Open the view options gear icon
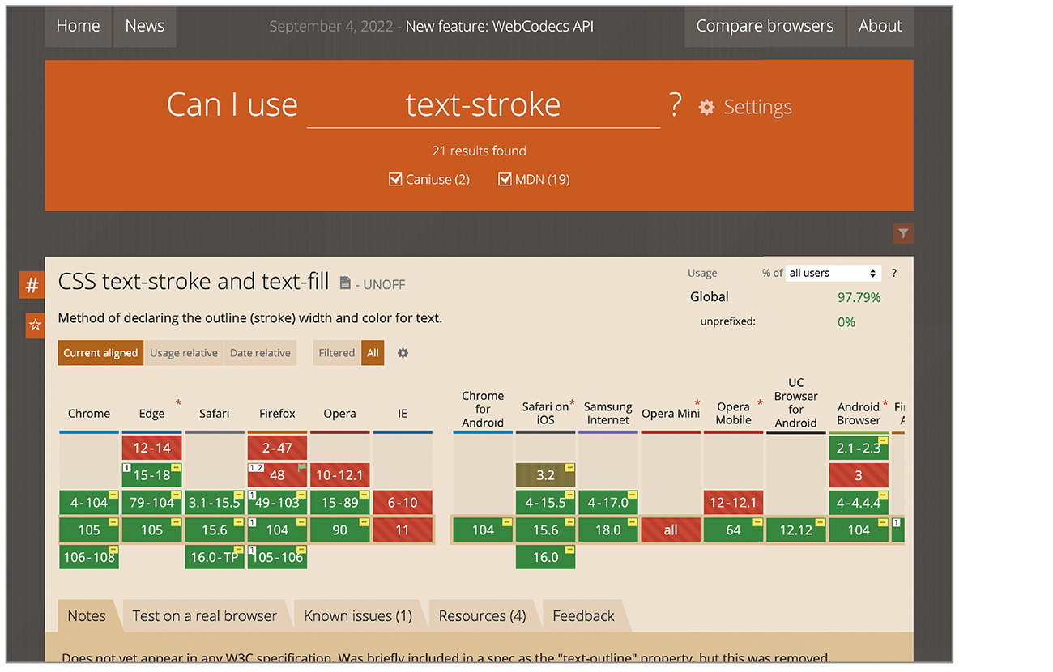 403,353
